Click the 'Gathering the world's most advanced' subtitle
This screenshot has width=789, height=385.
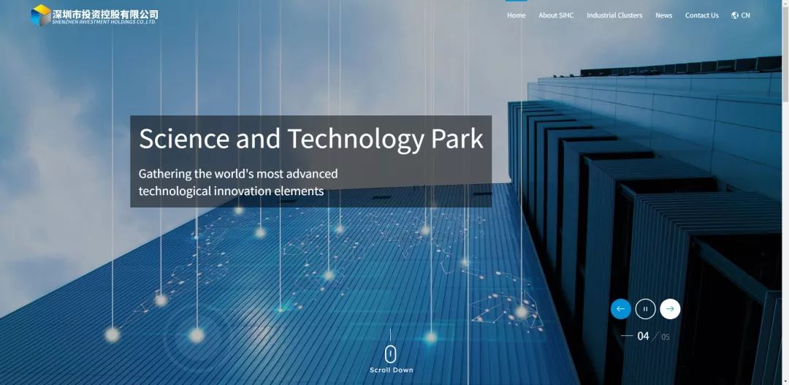pyautogui.click(x=238, y=174)
